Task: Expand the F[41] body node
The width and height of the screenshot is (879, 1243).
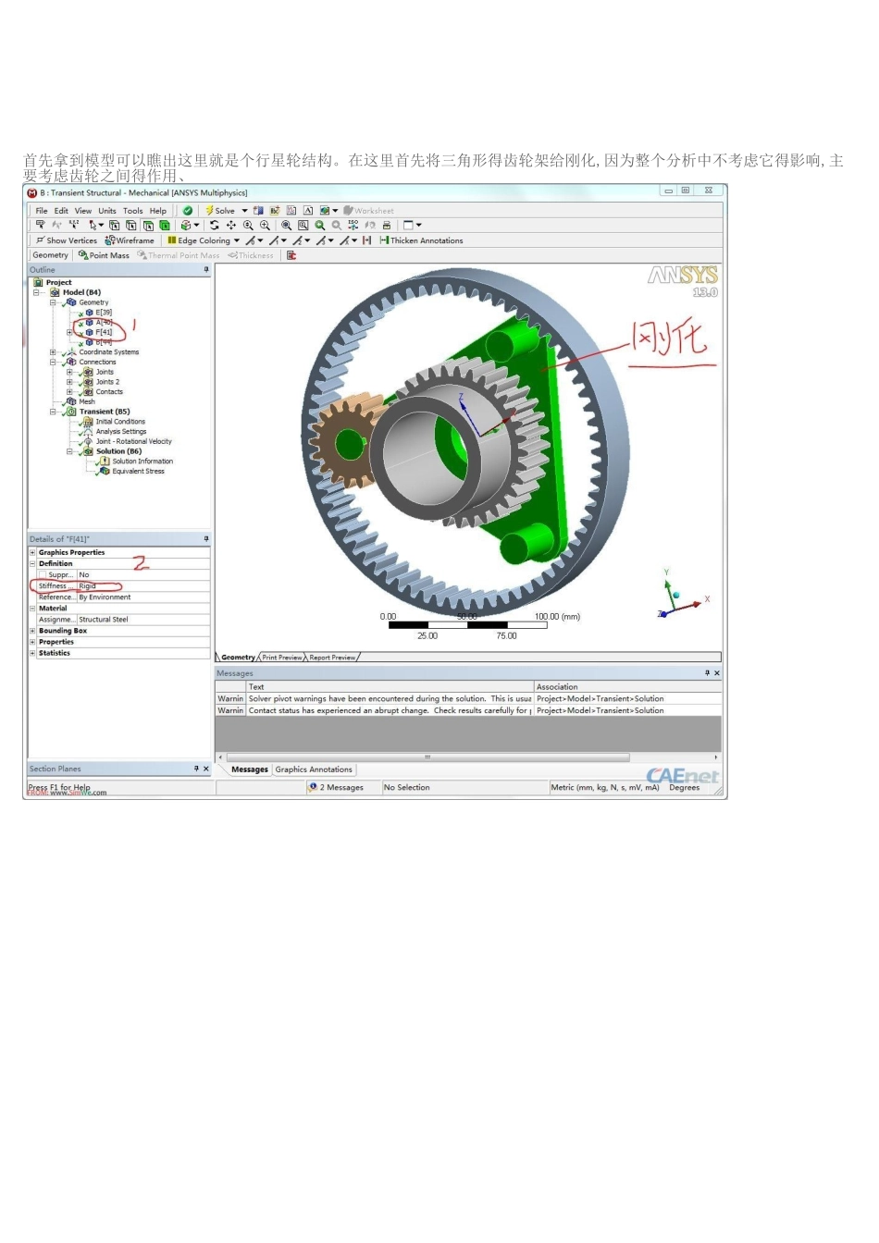Action: [x=69, y=332]
